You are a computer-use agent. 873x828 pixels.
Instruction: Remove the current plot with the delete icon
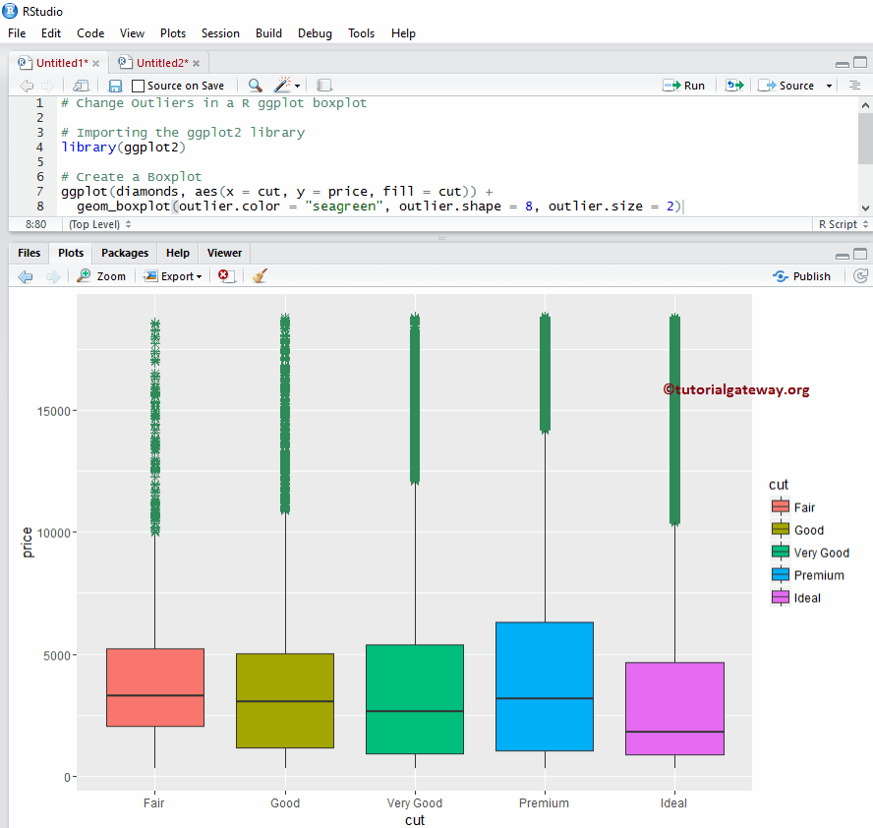pyautogui.click(x=224, y=275)
